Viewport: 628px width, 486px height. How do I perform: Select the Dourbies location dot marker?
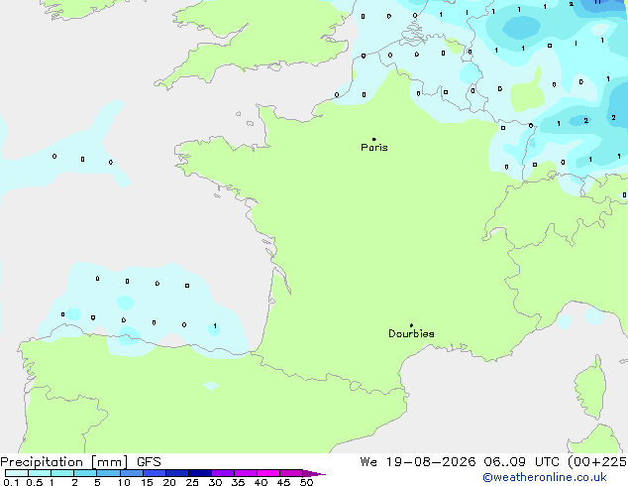[x=411, y=325]
